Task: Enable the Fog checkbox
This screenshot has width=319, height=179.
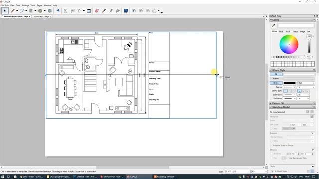Action: [271, 158]
